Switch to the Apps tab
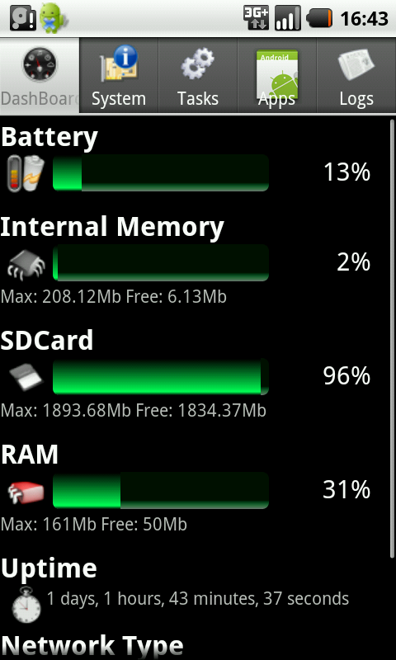The image size is (396, 660). click(x=277, y=76)
